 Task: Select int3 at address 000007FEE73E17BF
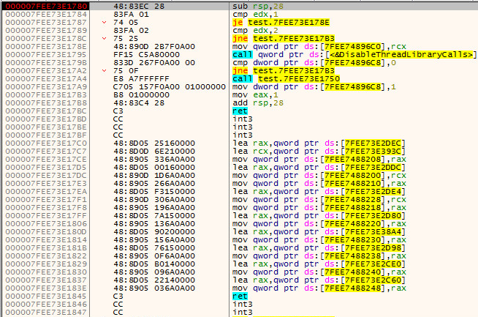click(243, 135)
